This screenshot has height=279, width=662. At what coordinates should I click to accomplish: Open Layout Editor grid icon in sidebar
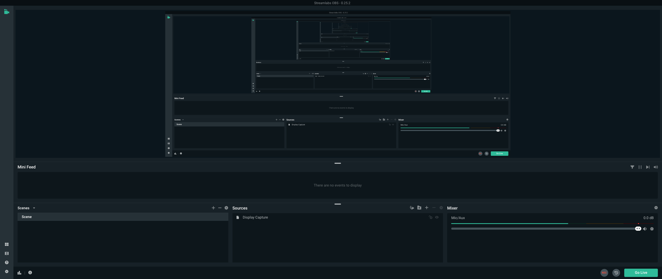[7, 244]
